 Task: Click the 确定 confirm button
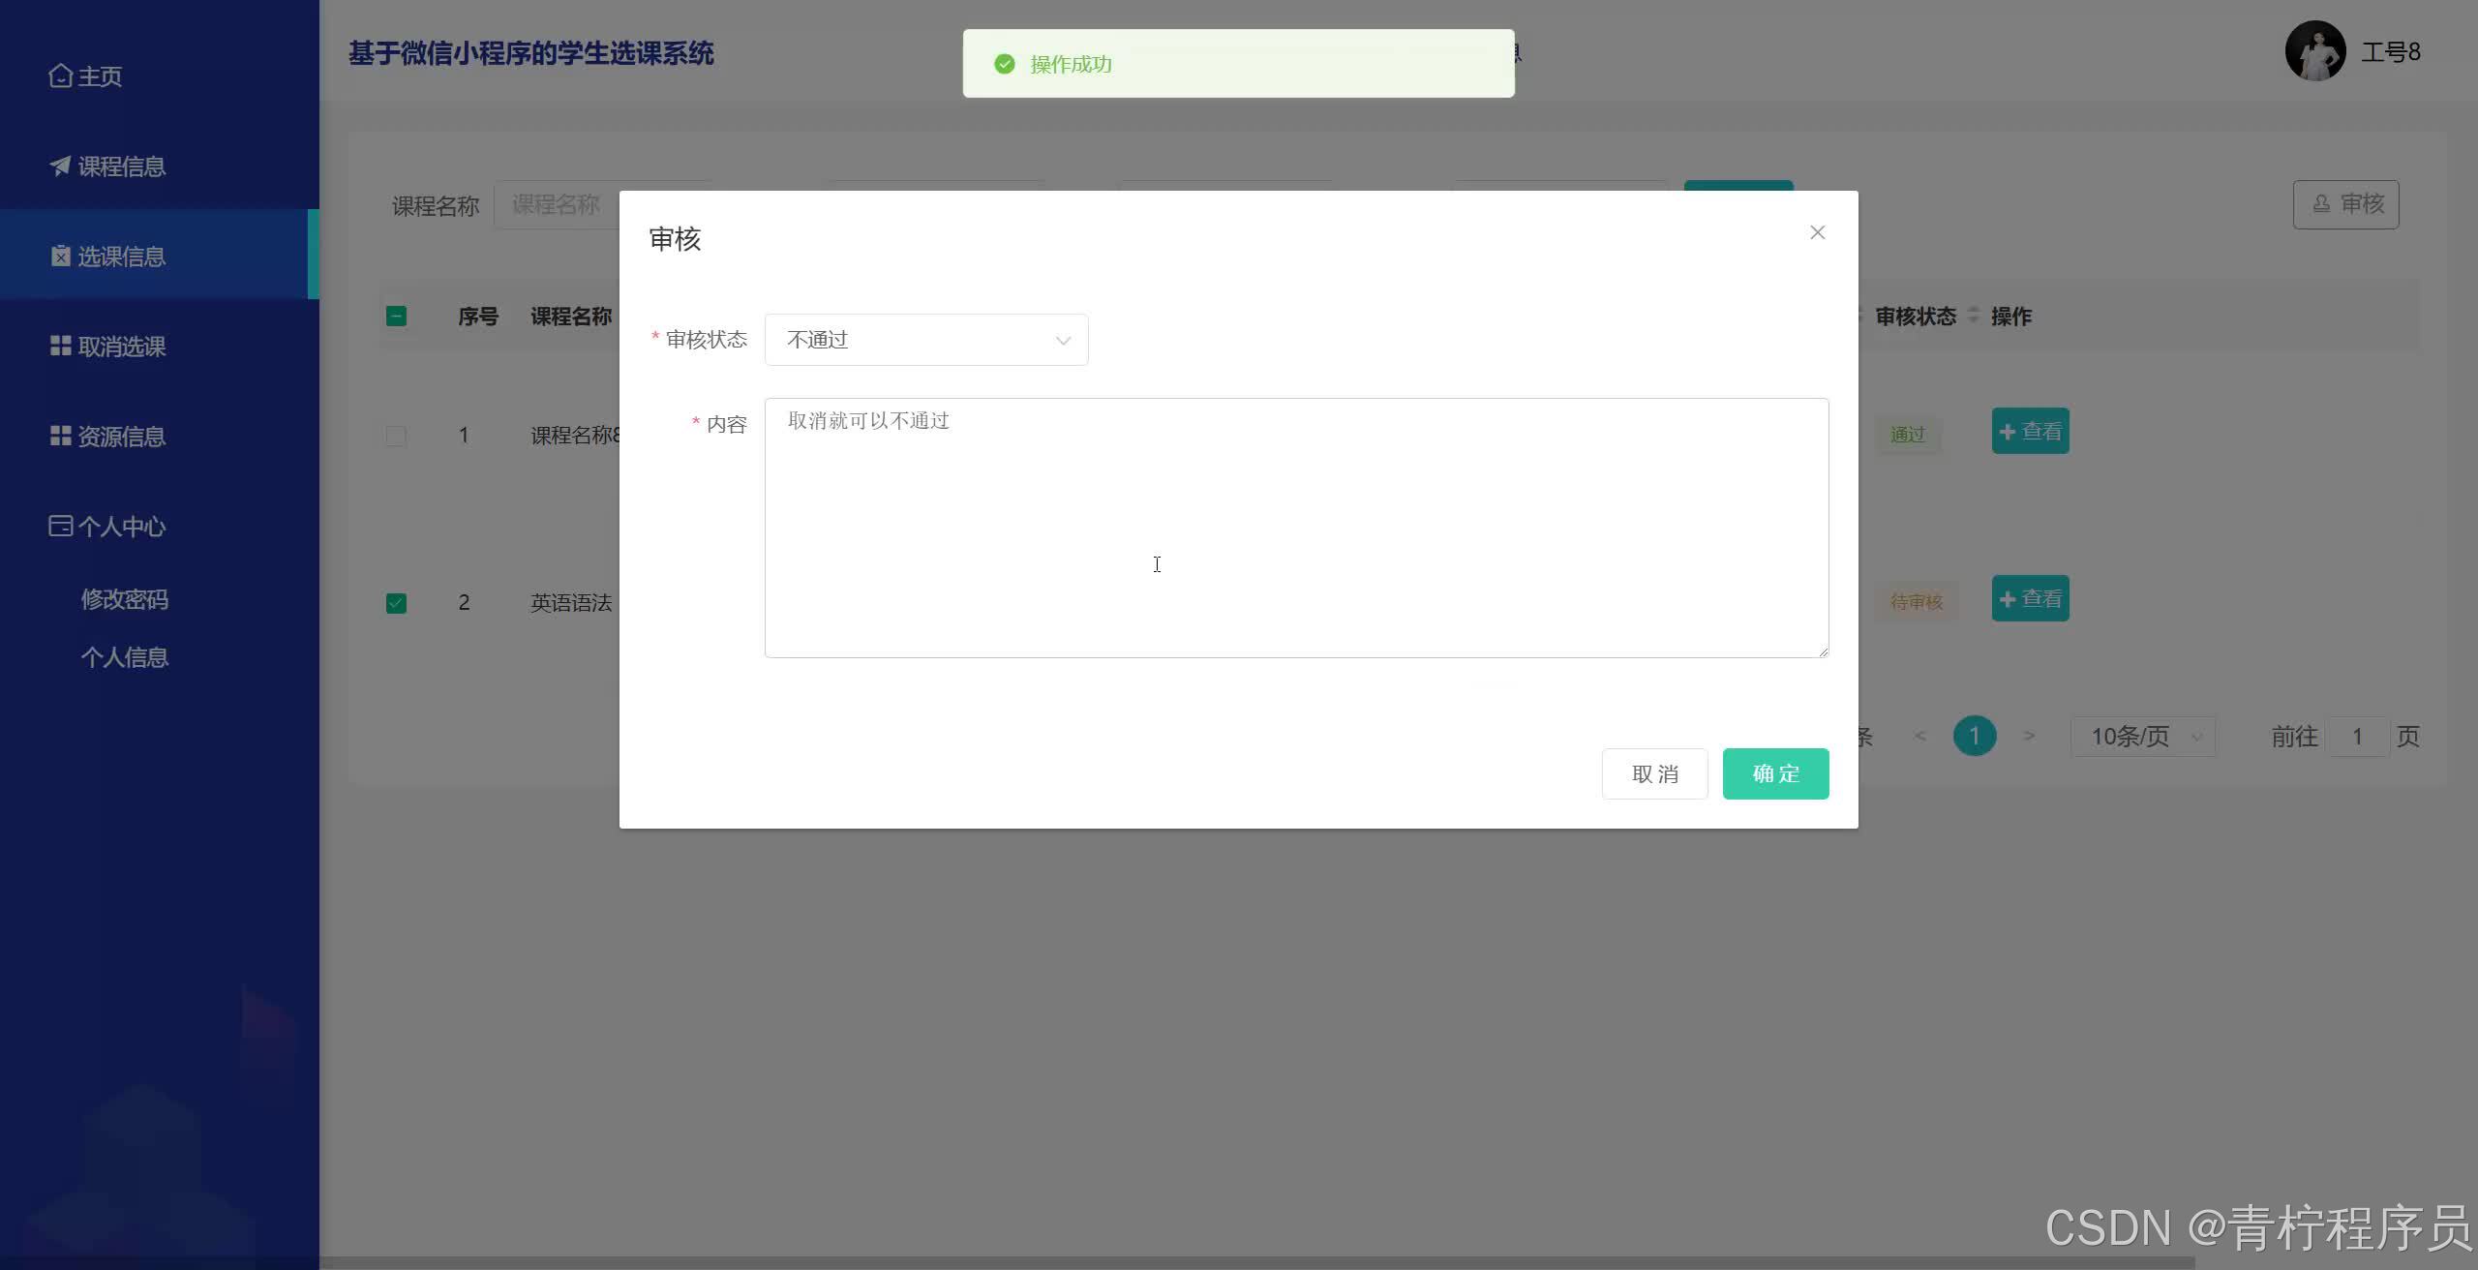point(1774,773)
